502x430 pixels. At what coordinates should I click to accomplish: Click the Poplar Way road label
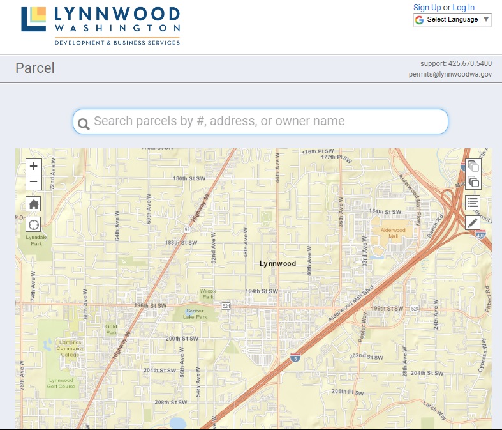(x=362, y=327)
